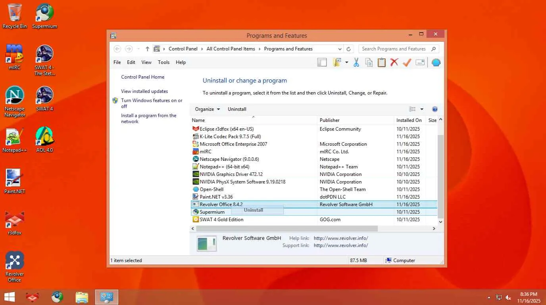546x305 pixels.
Task: Select the Notepad++ desktop shortcut
Action: pos(15,140)
